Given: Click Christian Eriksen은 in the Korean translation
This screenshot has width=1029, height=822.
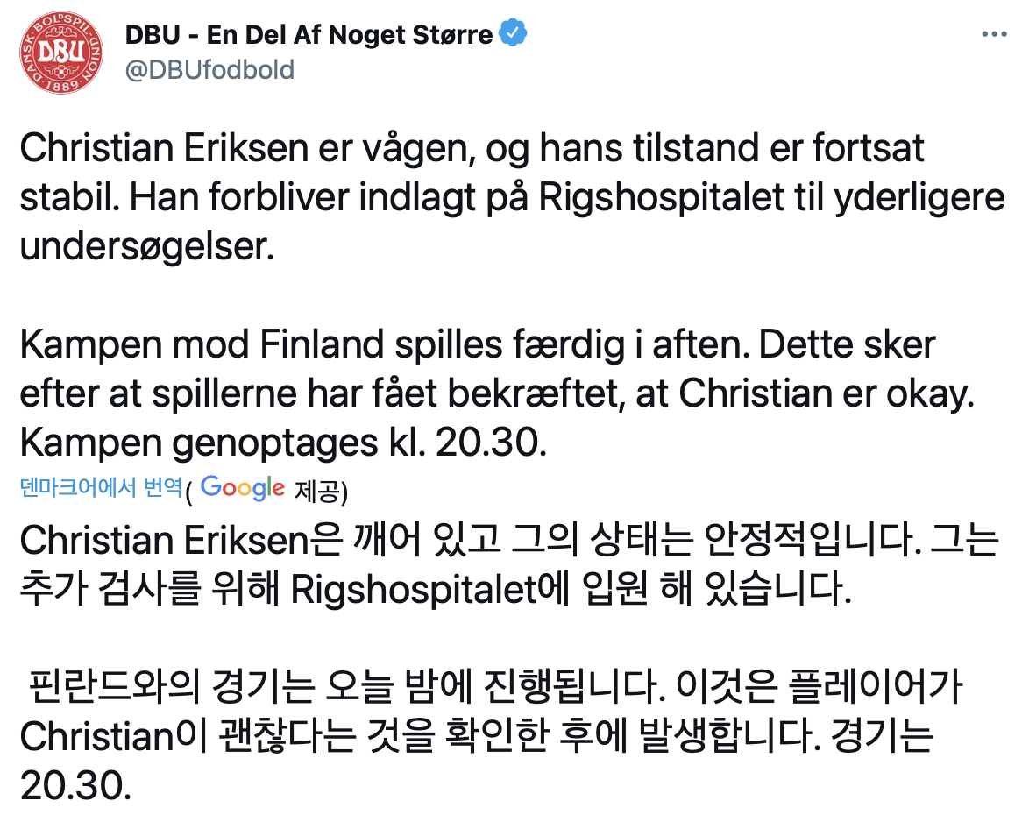Looking at the screenshot, I should [x=181, y=541].
